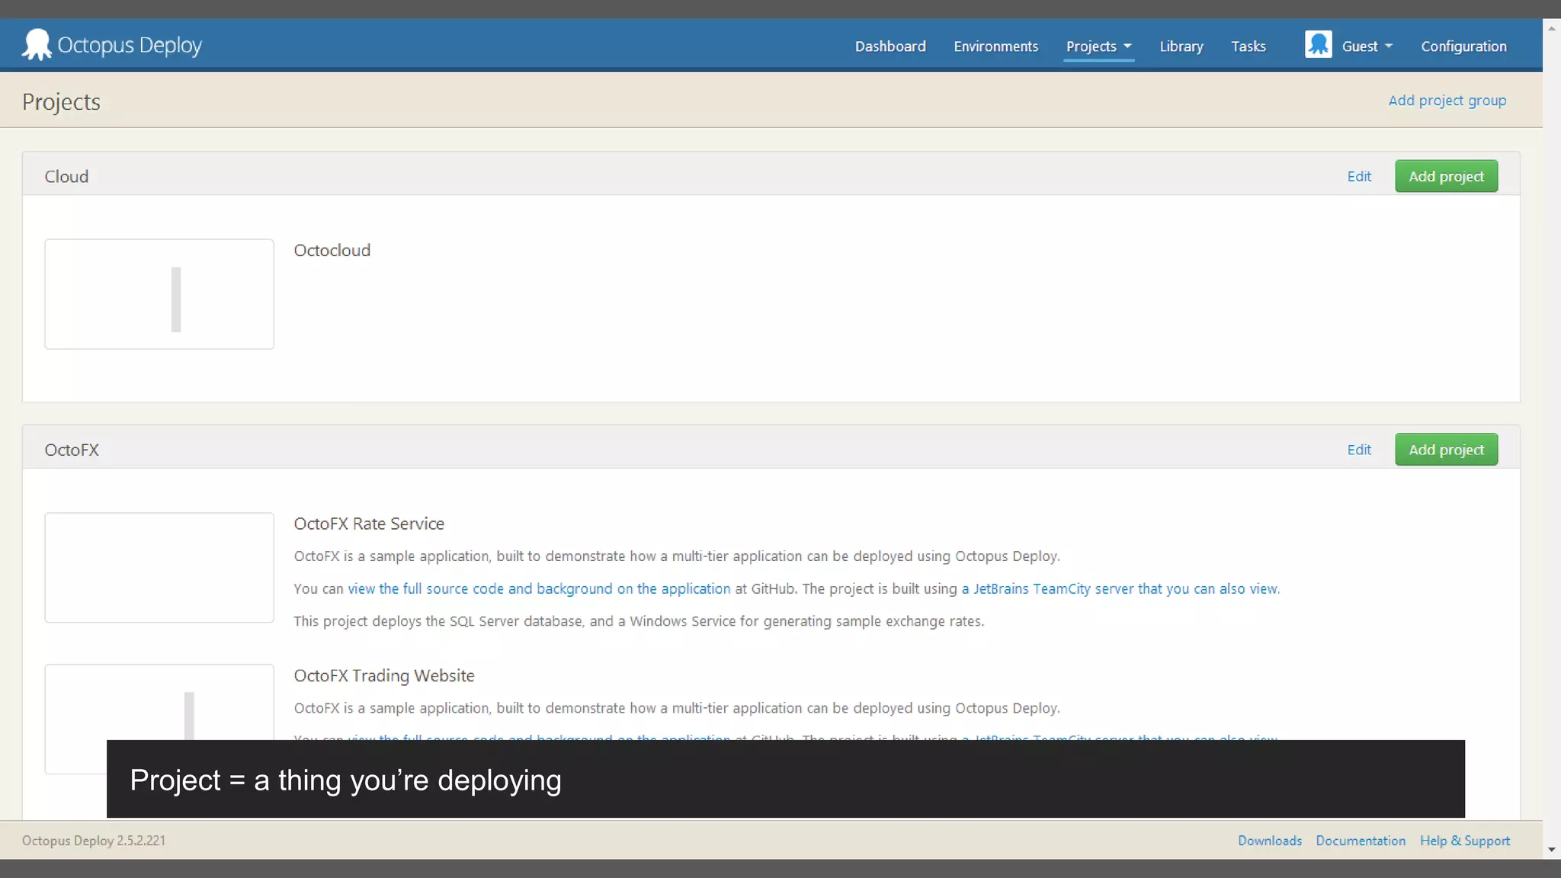Screen dimensions: 1561x878
Task: Open the Octocloud project thumbnail
Action: coord(159,294)
